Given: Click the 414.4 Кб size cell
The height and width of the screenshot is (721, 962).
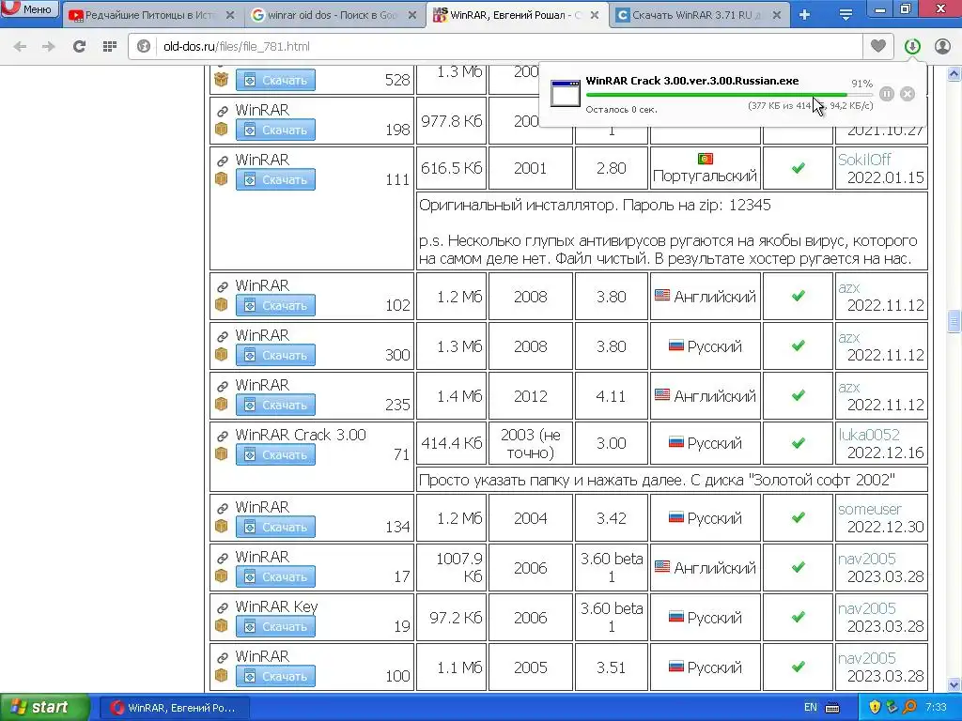Looking at the screenshot, I should pyautogui.click(x=452, y=443).
